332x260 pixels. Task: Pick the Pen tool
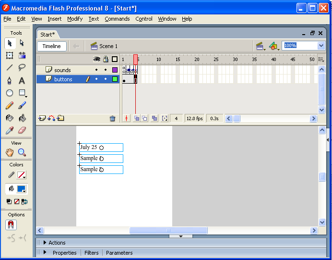[10, 80]
